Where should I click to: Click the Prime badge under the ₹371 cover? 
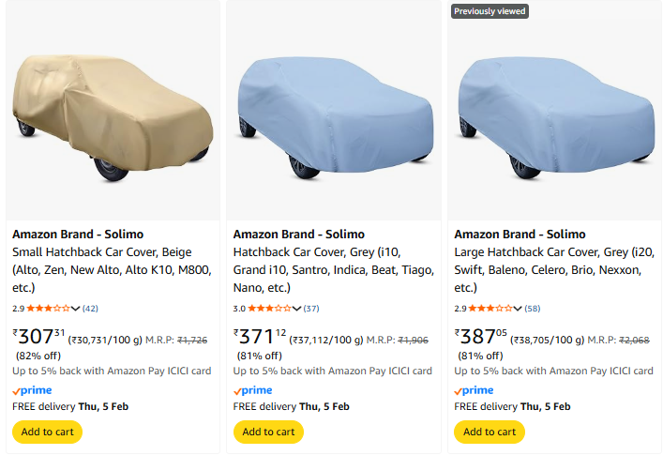(x=253, y=390)
